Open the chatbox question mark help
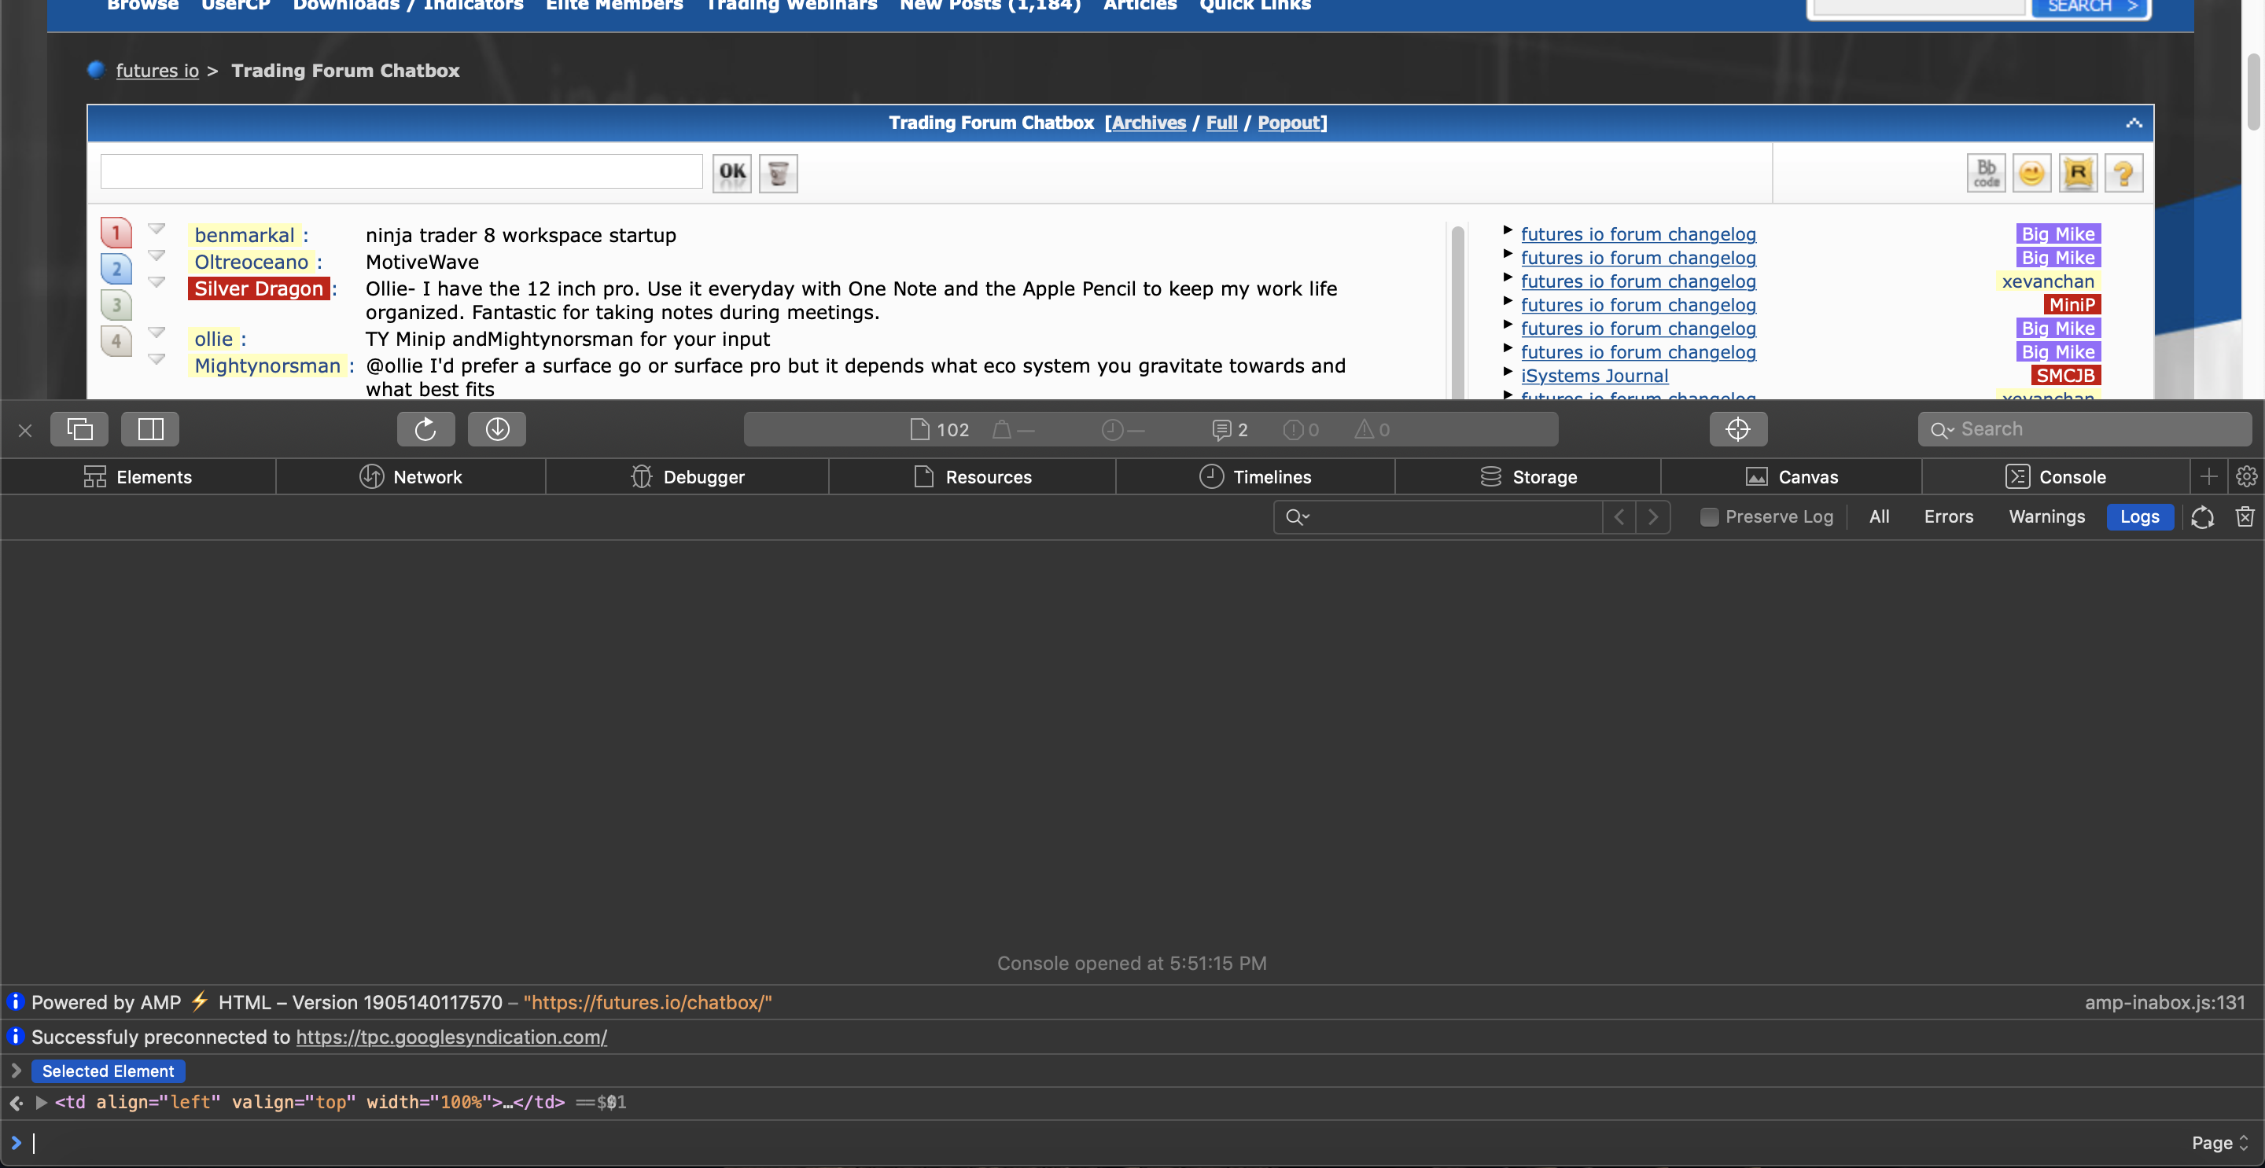 (2123, 173)
